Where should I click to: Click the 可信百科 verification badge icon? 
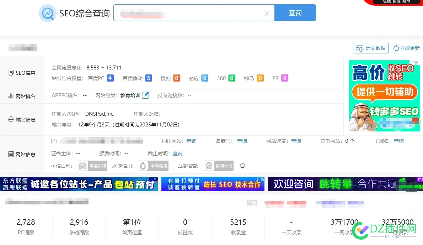pos(92,166)
